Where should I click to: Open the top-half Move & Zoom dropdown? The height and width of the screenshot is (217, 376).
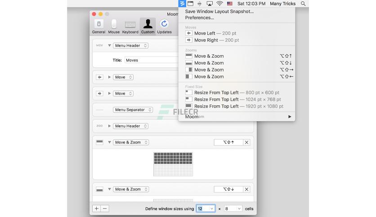[x=131, y=142]
